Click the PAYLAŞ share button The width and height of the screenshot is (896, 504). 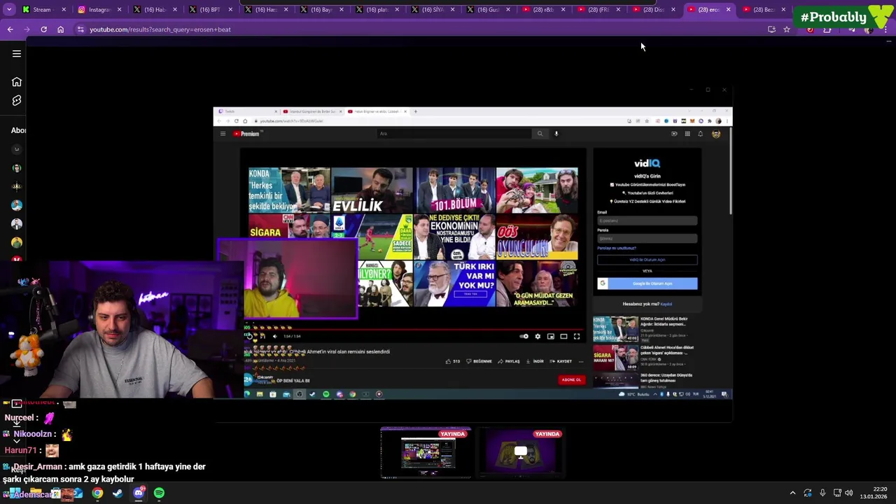click(x=509, y=362)
